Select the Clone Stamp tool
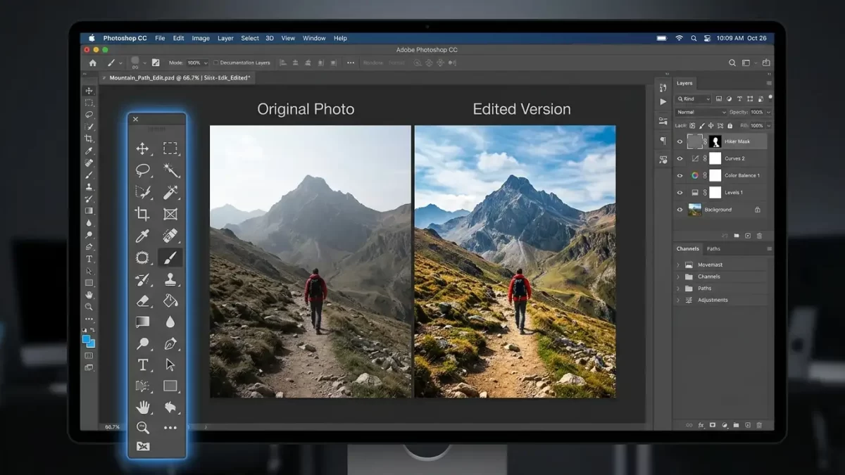 (x=171, y=280)
